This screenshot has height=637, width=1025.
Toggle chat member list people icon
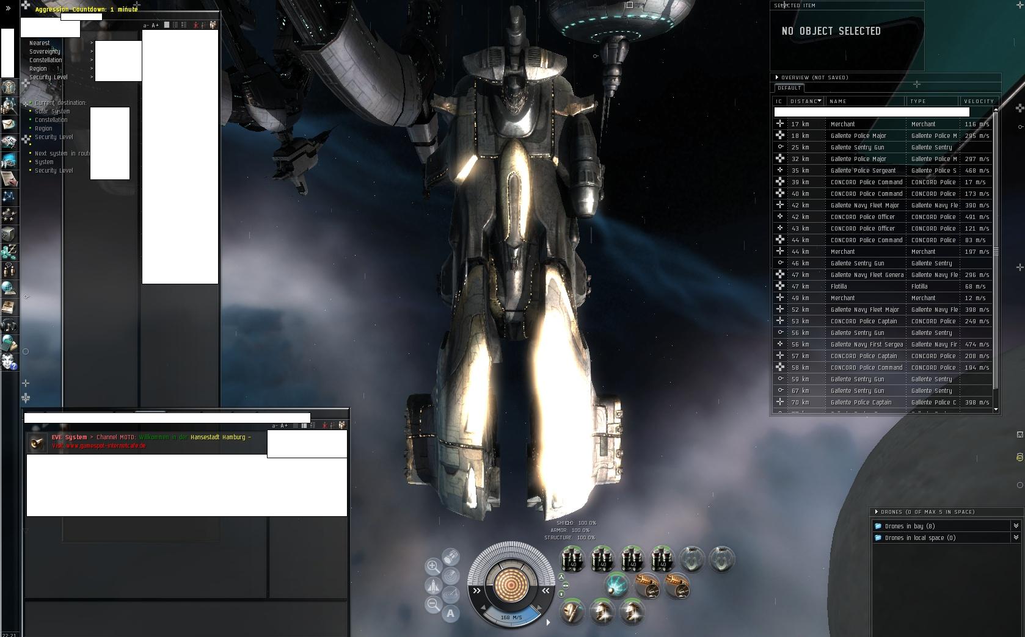[x=341, y=425]
